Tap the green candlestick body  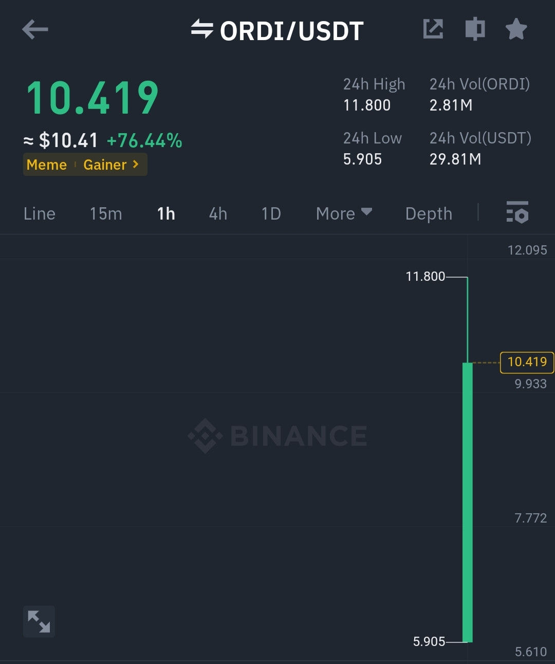467,501
